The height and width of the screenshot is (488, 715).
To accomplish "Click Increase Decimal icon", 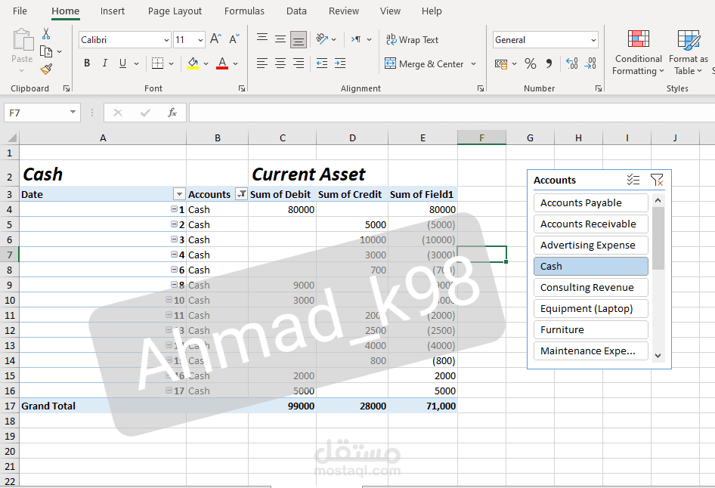I will tap(572, 63).
